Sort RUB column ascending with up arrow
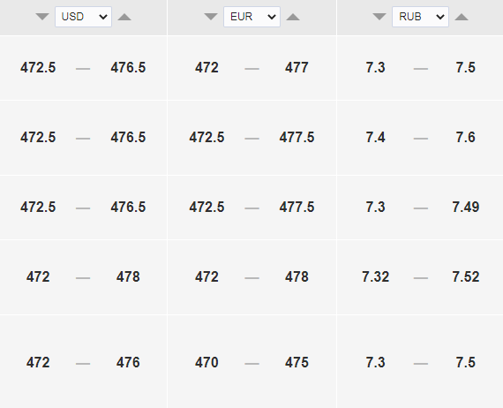 pos(462,17)
